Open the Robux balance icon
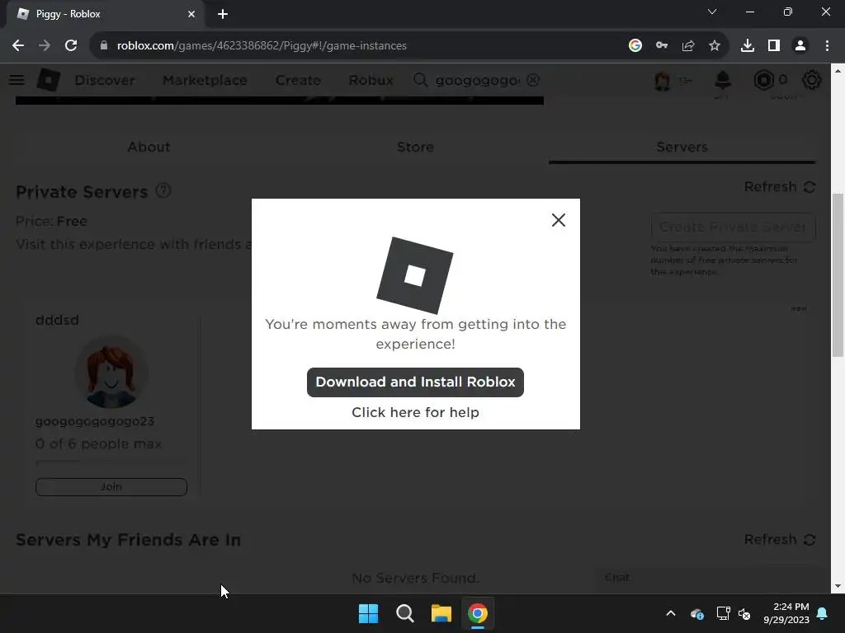This screenshot has width=845, height=633. click(763, 80)
